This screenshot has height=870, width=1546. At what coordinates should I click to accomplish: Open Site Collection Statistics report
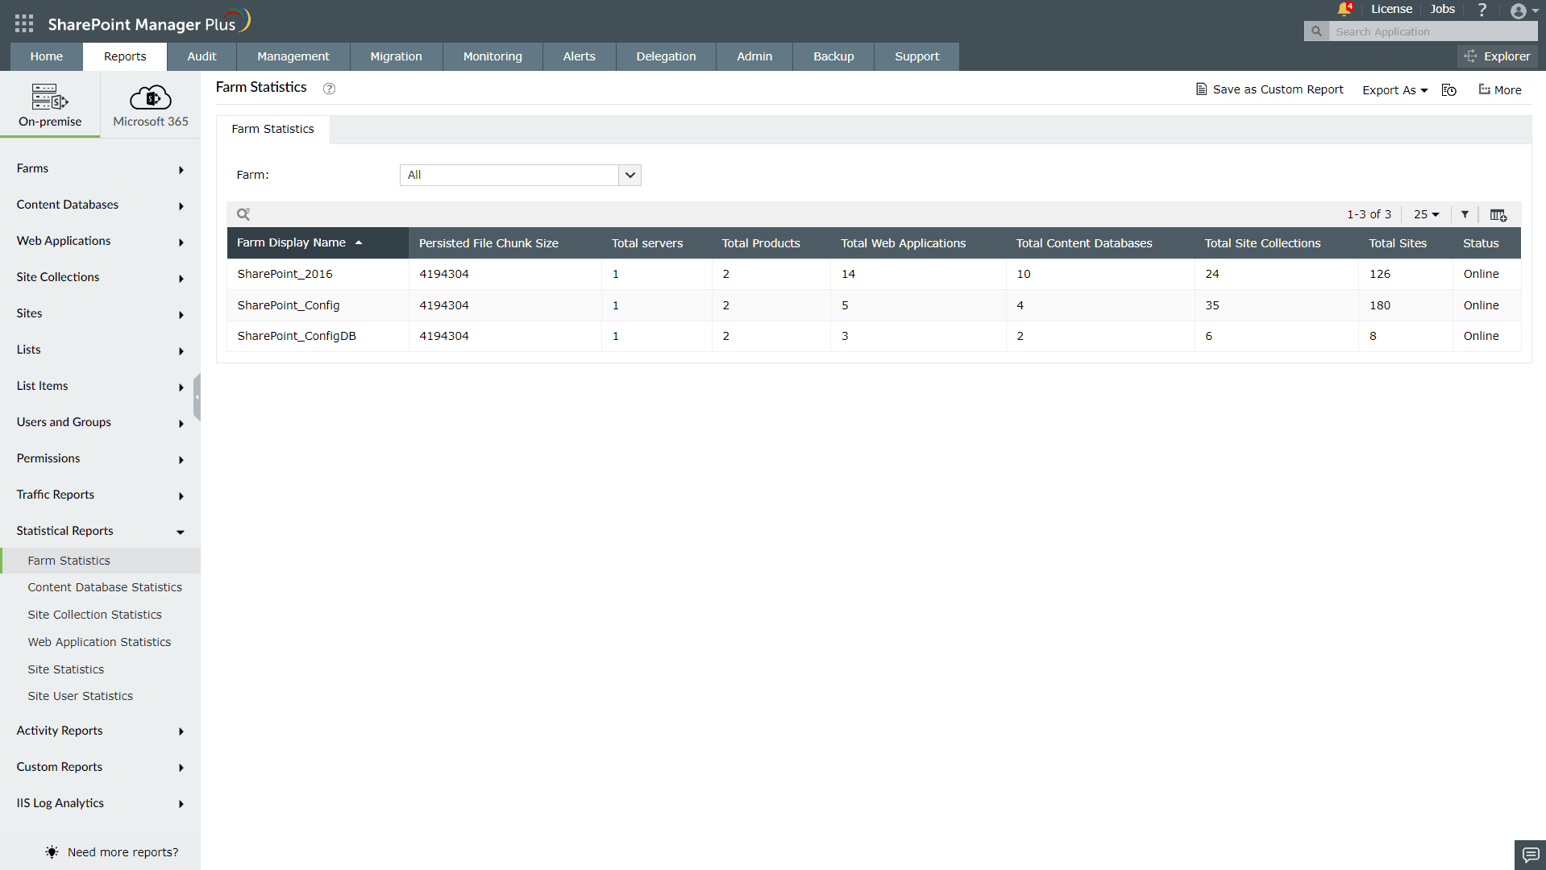(94, 615)
